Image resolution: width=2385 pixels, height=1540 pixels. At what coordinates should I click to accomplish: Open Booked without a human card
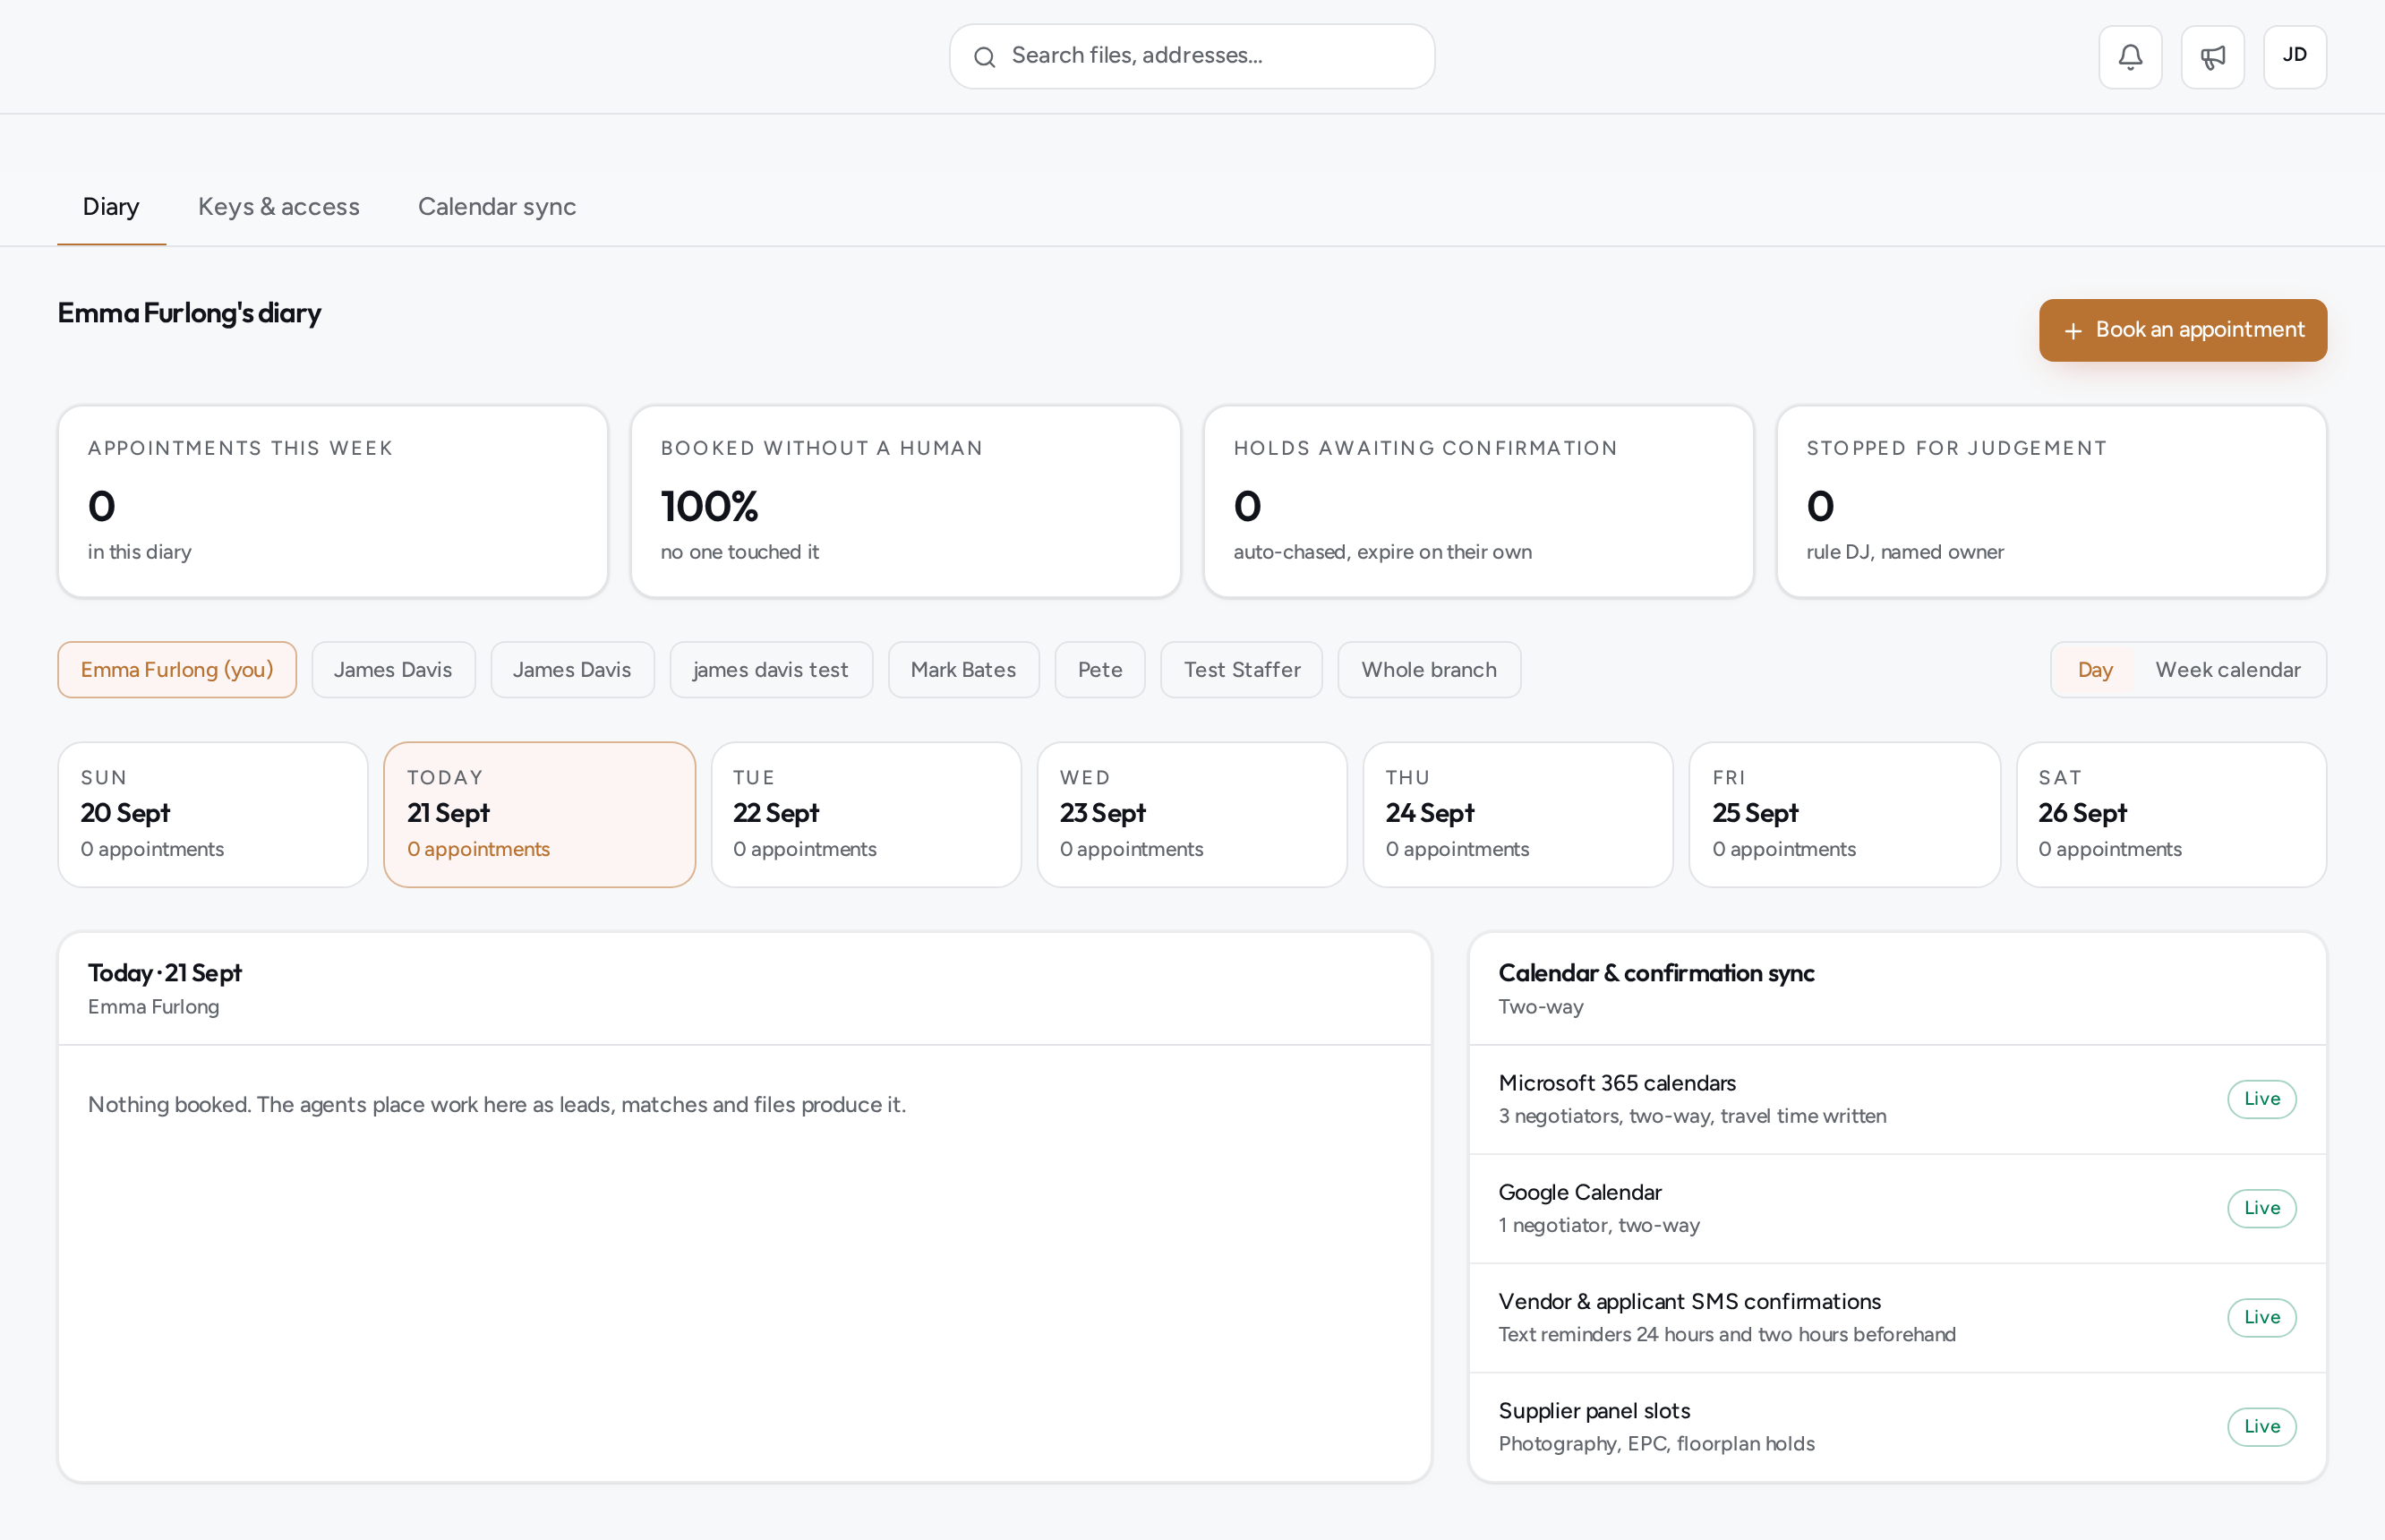tap(906, 501)
